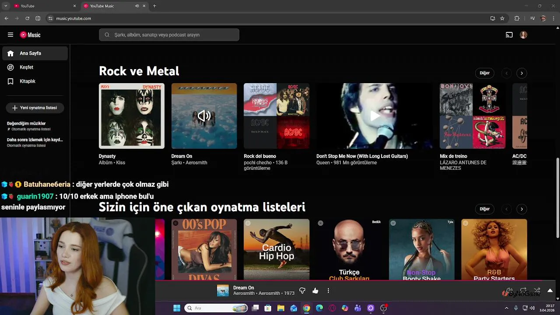560x315 pixels.
Task: Show previous items in Rock ve Metal
Action: click(507, 73)
